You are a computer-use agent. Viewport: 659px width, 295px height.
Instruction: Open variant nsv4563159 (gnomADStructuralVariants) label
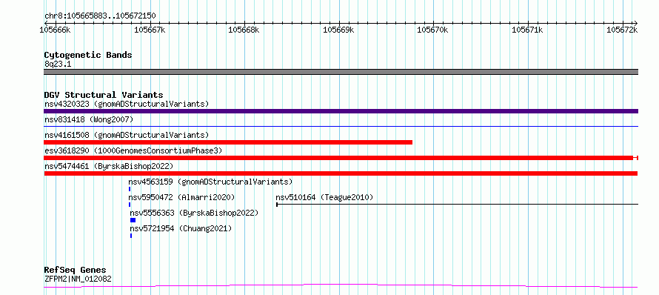210,182
